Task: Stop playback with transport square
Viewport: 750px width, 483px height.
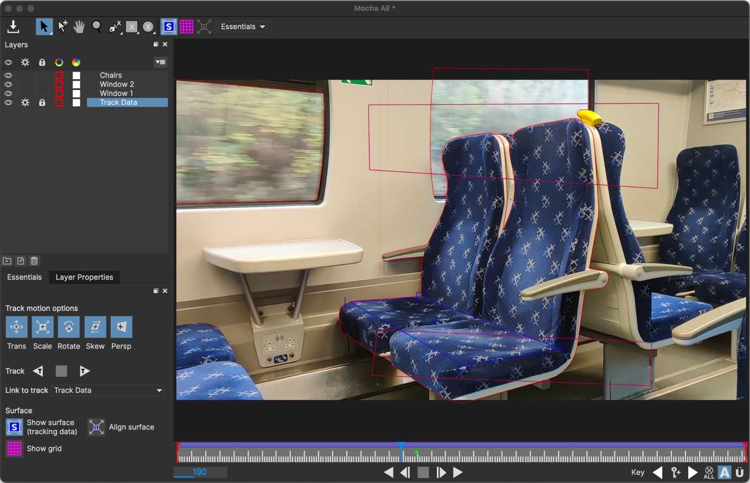Action: coord(423,473)
